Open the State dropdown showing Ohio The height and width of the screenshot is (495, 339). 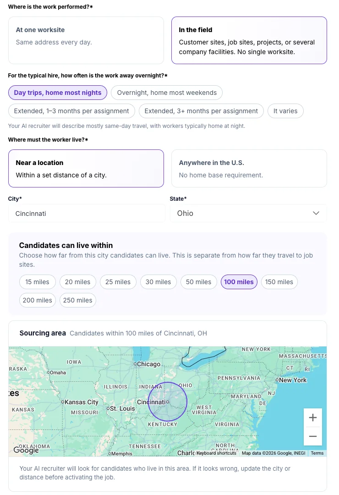pos(248,214)
